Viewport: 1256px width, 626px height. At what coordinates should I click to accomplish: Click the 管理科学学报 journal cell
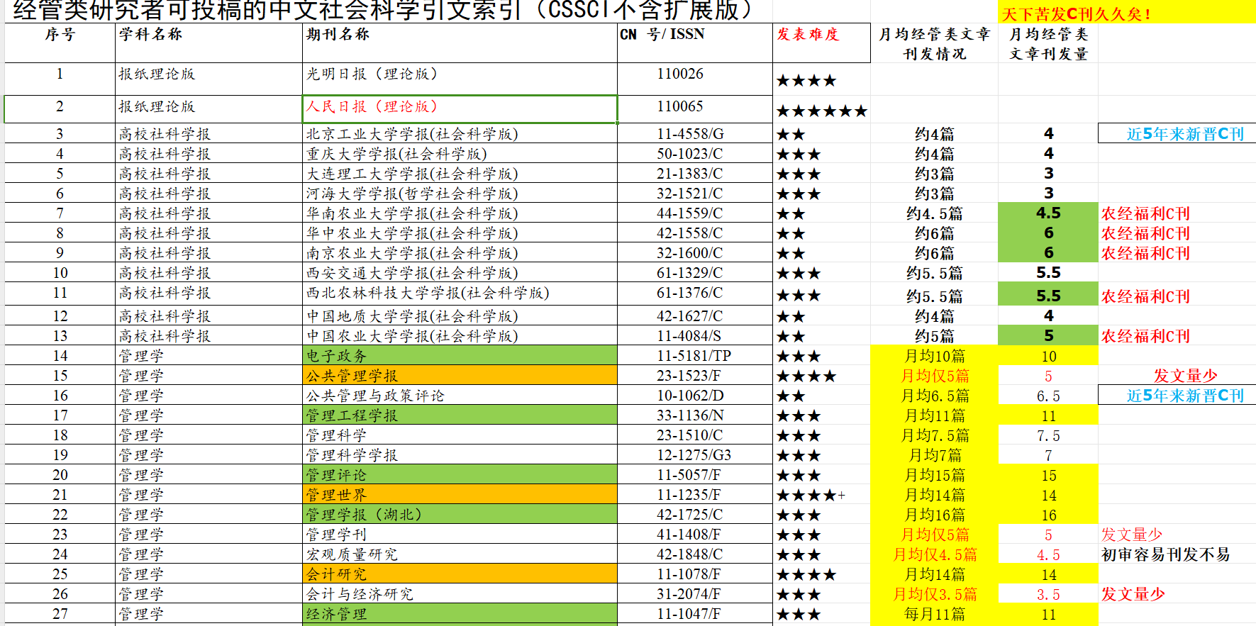(460, 454)
